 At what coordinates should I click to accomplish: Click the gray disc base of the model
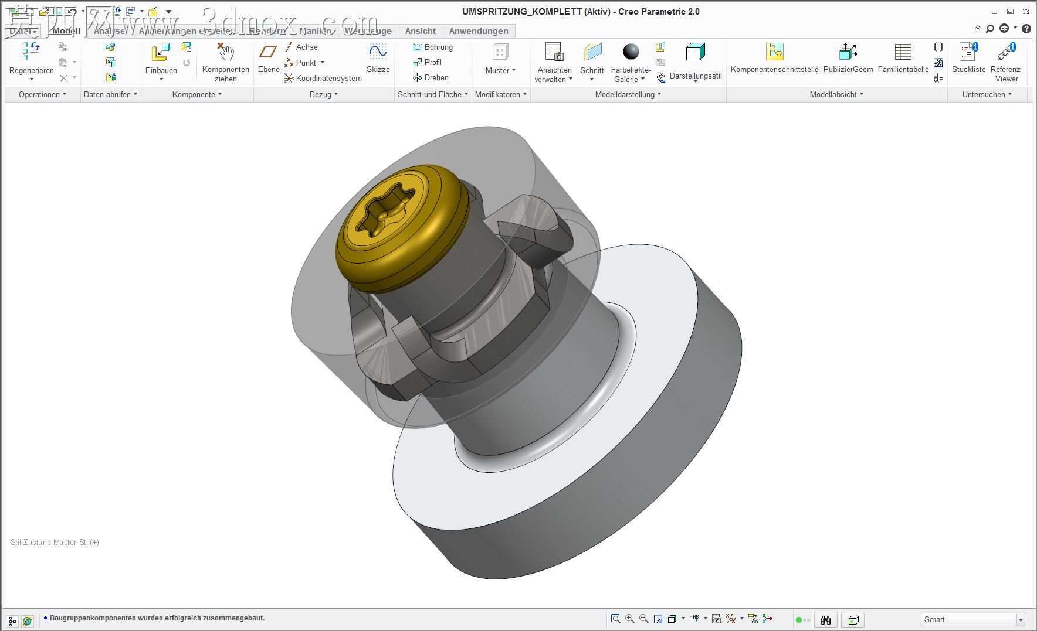(568, 413)
